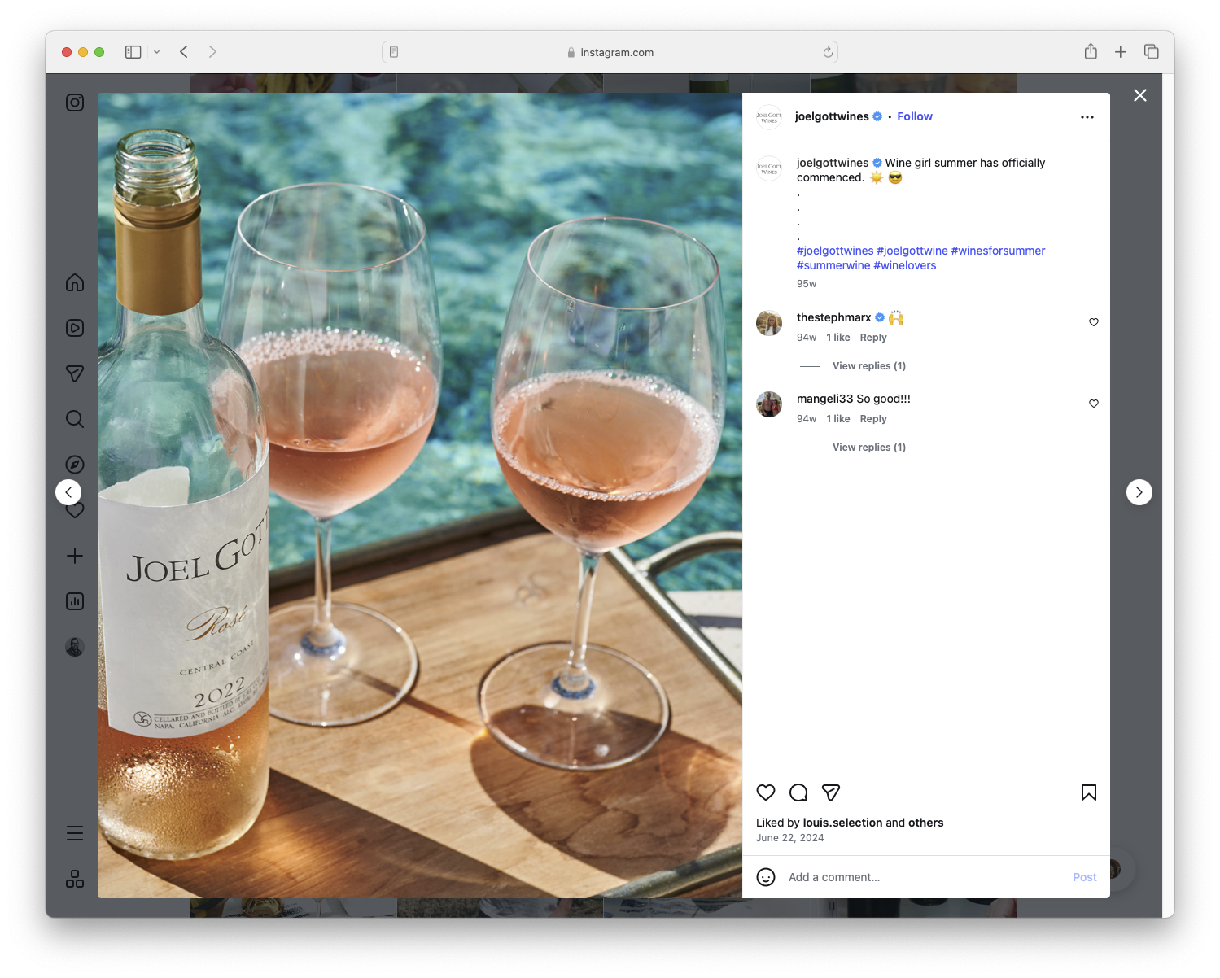
Task: Open the Dashboard insights icon in sidebar
Action: coord(75,601)
